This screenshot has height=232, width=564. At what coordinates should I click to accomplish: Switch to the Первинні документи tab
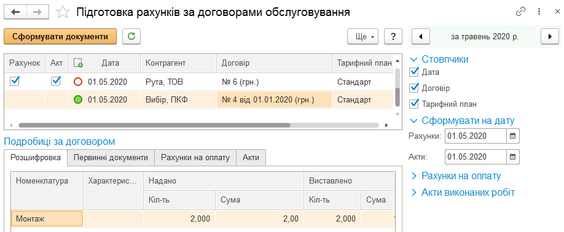(111, 158)
